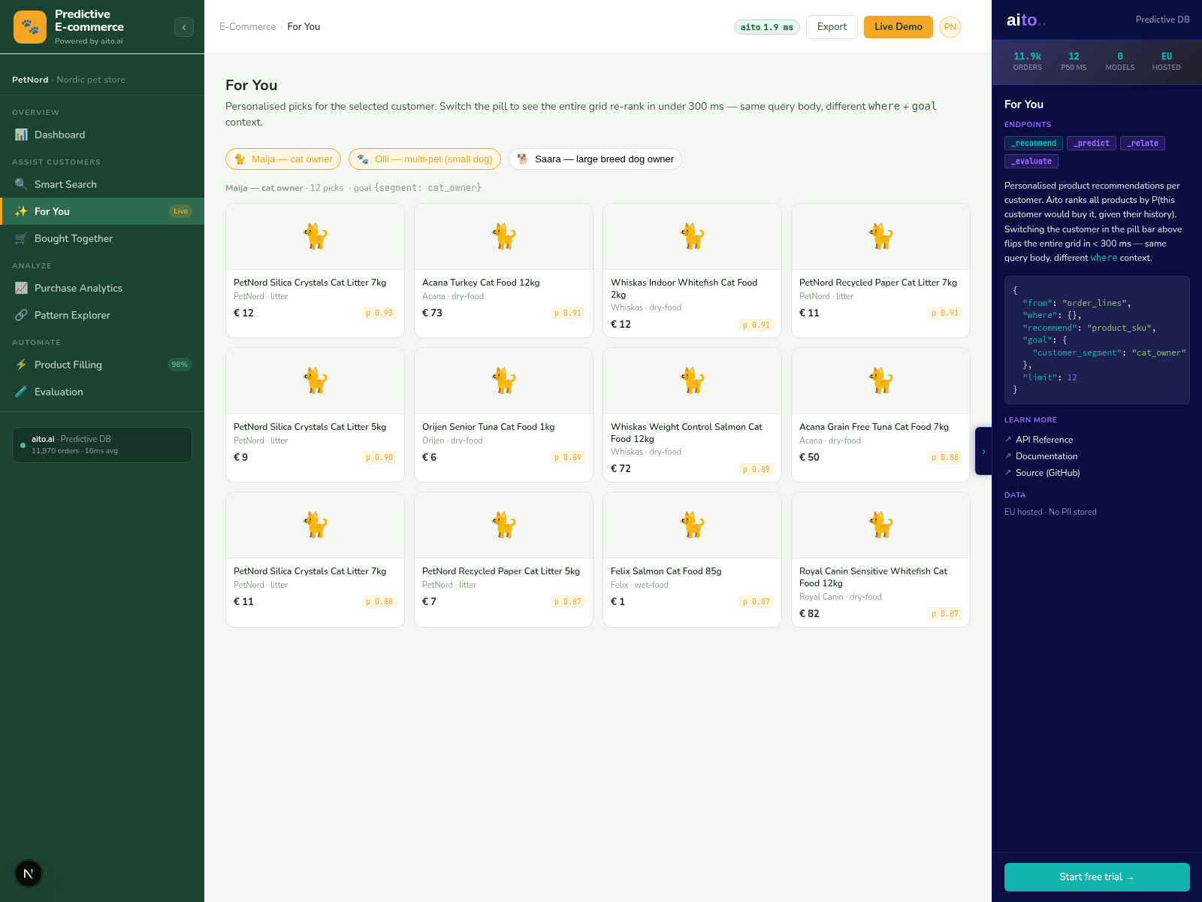This screenshot has height=902, width=1202.
Task: Open Smart Search page
Action: pyautogui.click(x=102, y=184)
